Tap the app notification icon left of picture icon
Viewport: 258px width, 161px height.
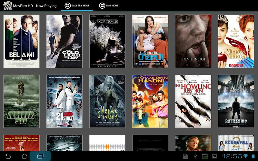(x=205, y=156)
